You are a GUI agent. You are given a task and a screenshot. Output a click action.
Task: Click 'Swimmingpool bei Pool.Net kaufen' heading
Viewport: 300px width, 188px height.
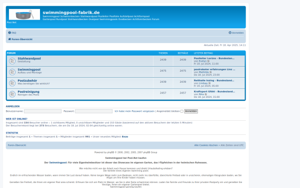pos(125,158)
